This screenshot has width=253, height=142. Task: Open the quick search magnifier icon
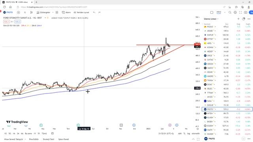tap(230, 12)
